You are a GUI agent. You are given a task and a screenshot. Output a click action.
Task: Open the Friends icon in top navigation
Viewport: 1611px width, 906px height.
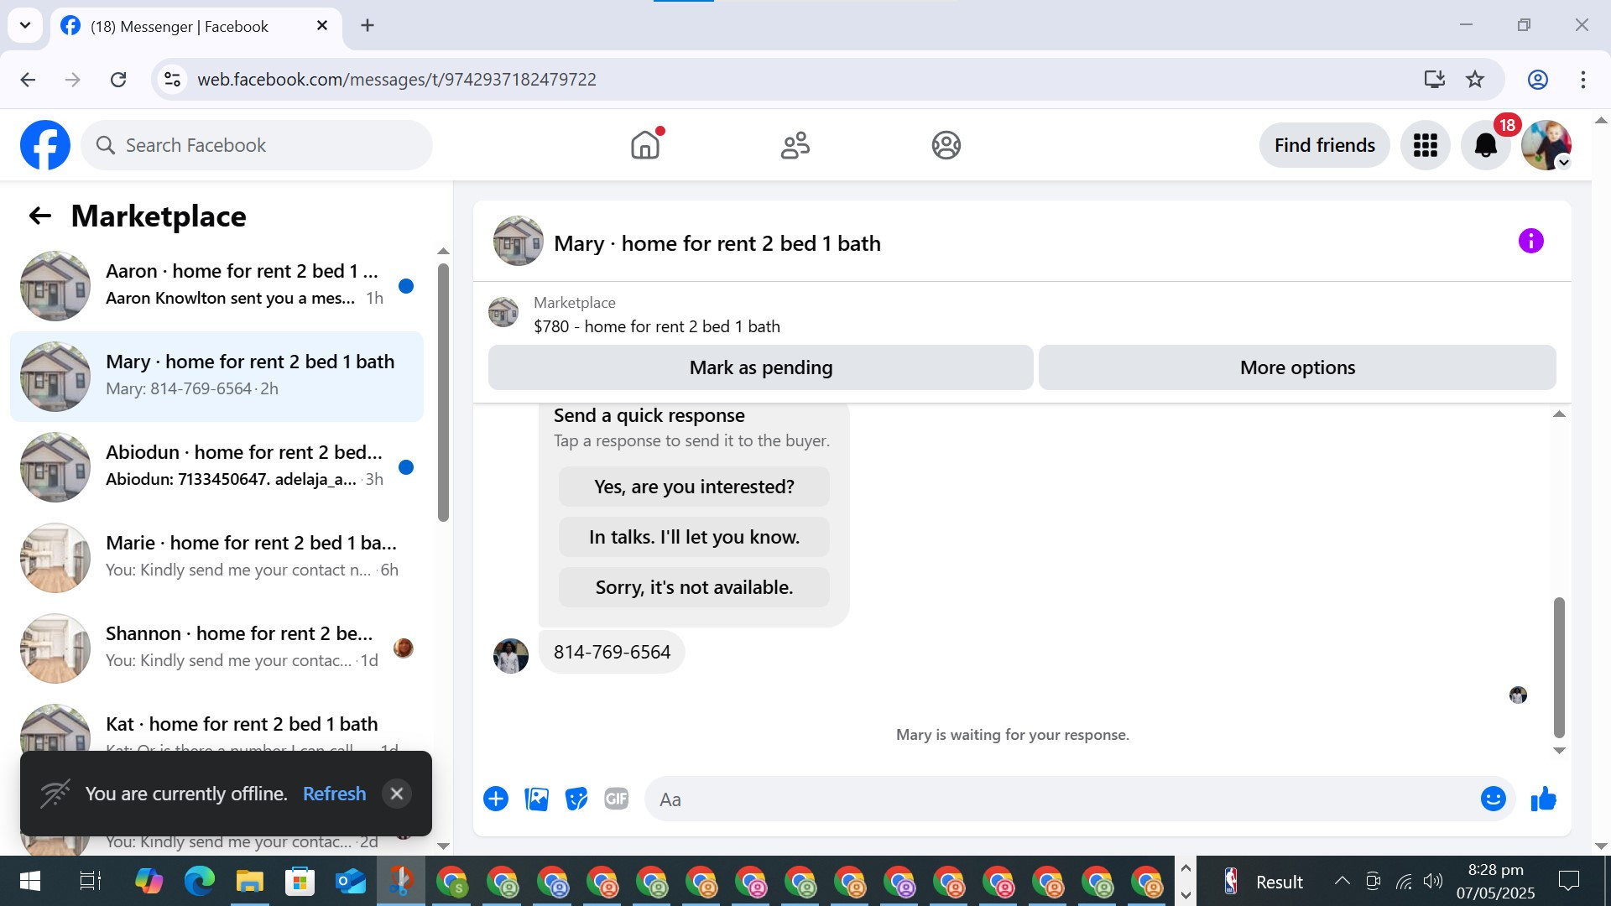click(795, 145)
